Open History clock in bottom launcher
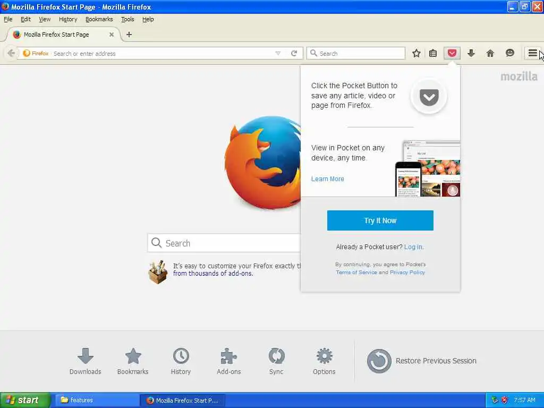The image size is (544, 408). click(x=181, y=361)
